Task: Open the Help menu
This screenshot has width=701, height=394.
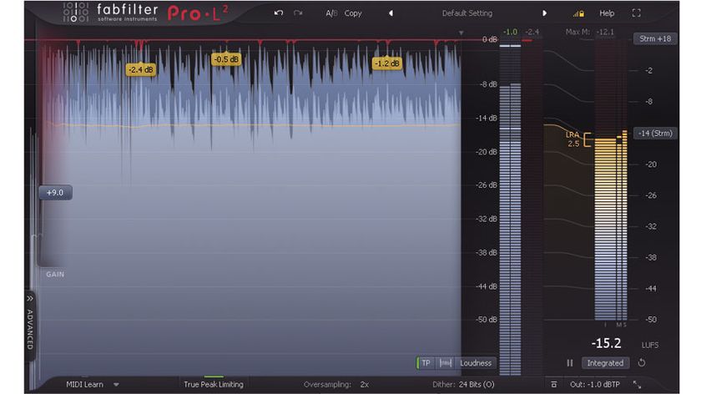Action: click(607, 13)
